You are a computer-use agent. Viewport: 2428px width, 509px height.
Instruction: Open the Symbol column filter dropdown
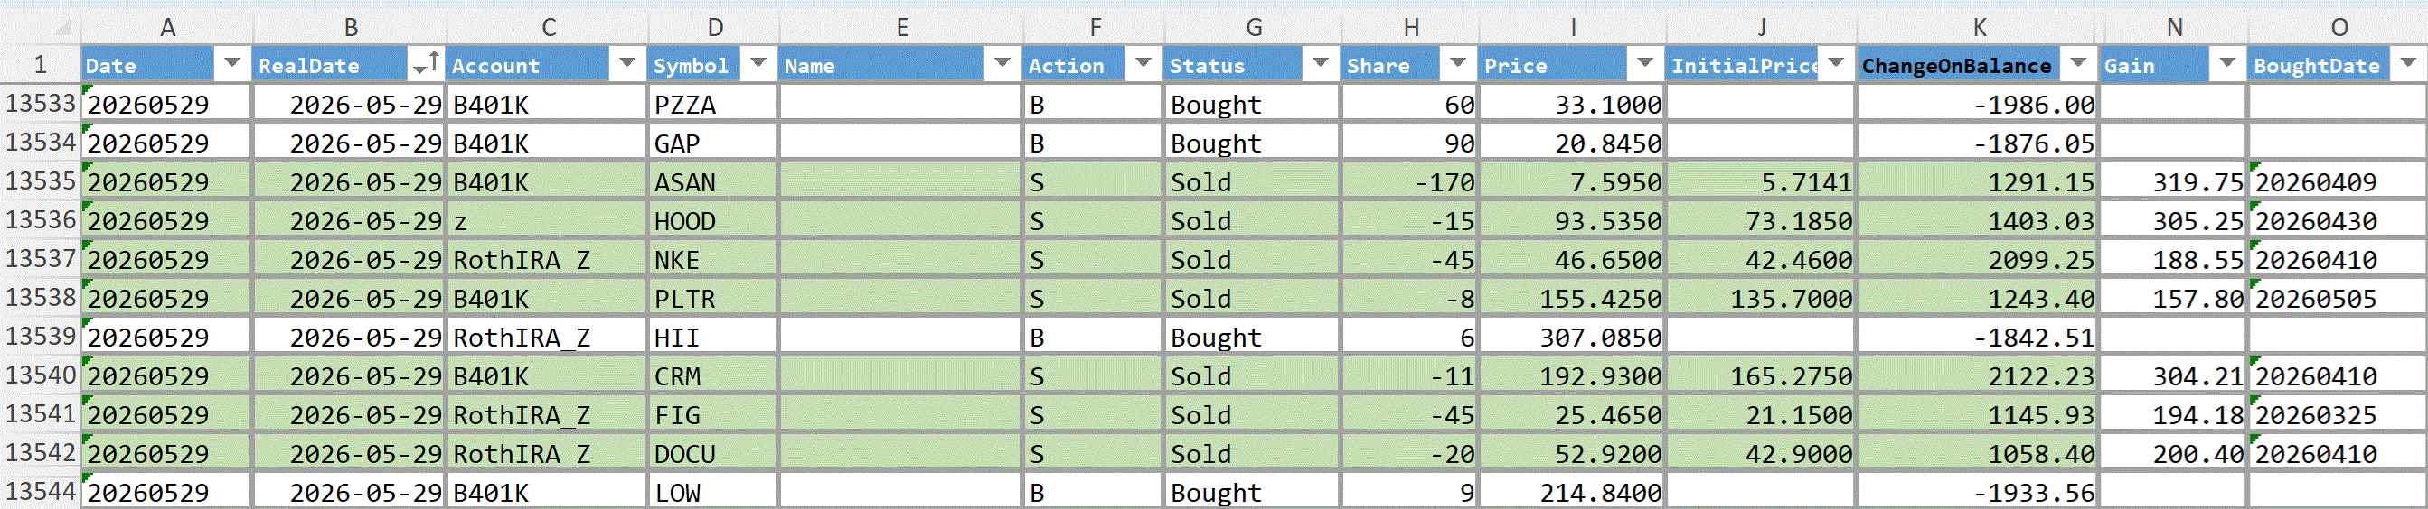click(758, 64)
